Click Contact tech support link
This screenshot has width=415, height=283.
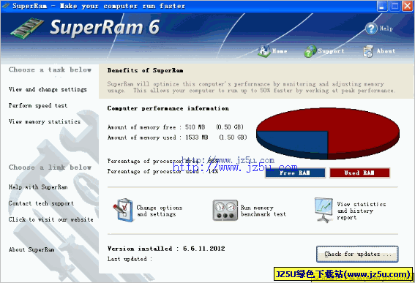[41, 203]
